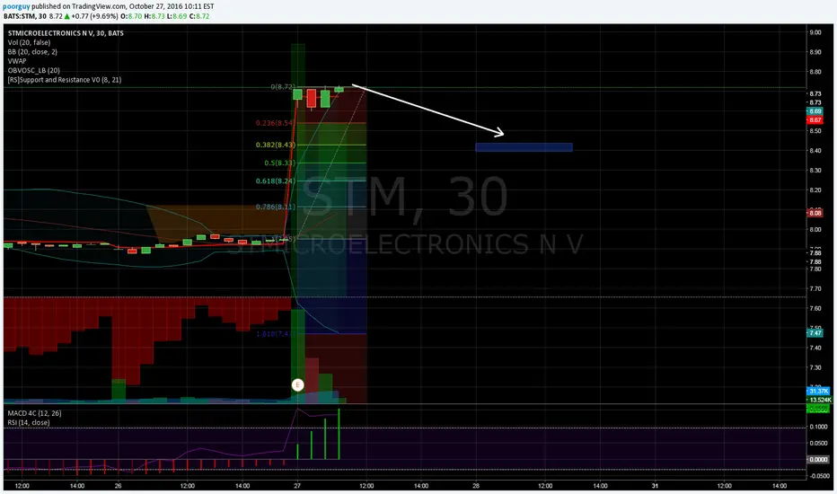Select the 0.5(8.33) Fibonacci level label
Viewport: 837px width, 494px height.
tap(279, 163)
